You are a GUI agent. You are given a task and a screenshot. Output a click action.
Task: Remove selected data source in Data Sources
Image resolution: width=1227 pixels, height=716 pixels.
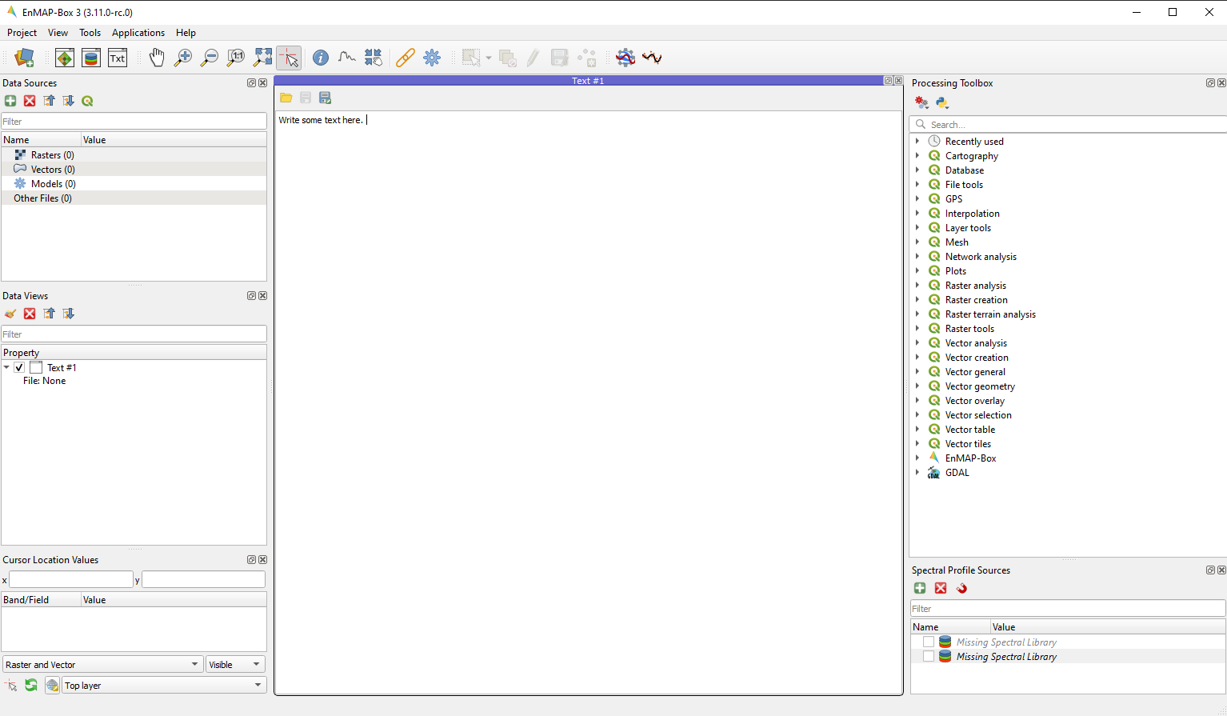tap(30, 101)
